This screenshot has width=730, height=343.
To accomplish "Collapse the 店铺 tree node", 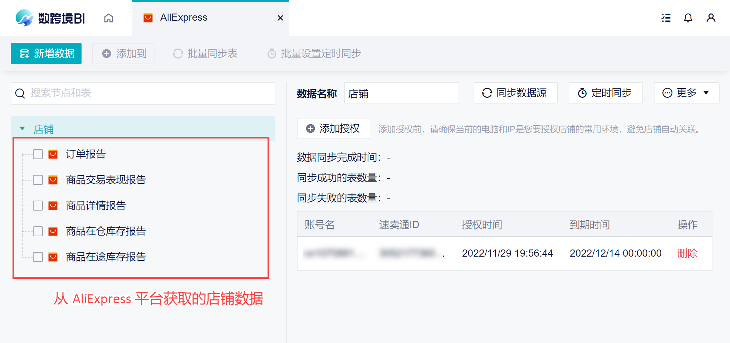I will point(22,128).
